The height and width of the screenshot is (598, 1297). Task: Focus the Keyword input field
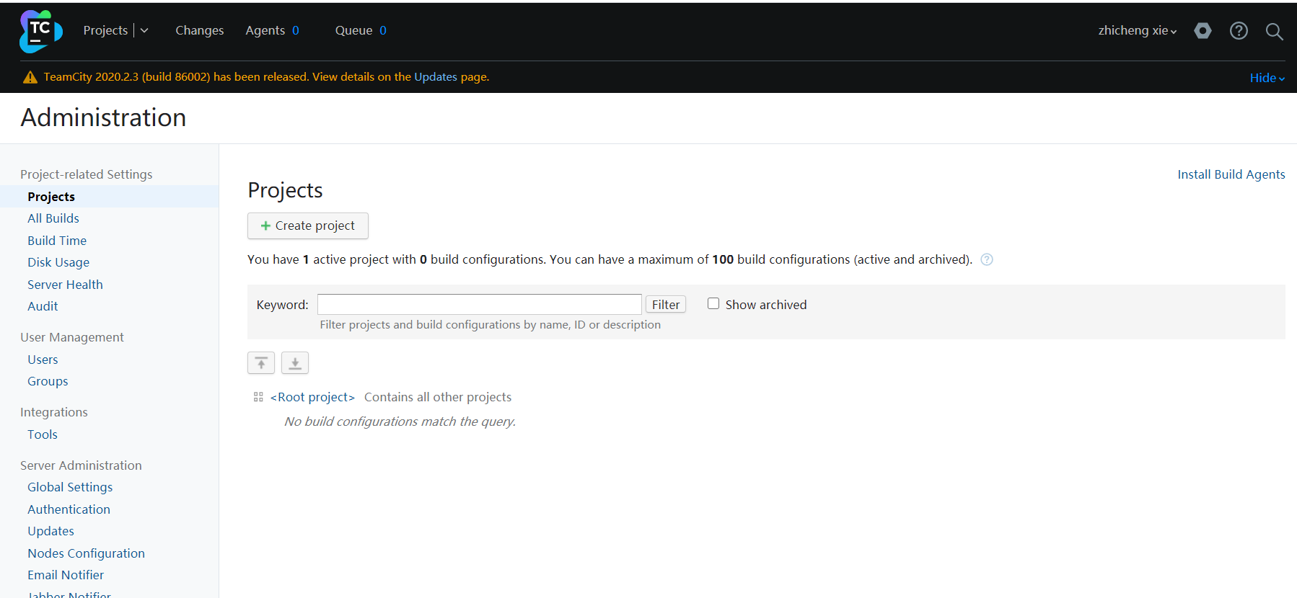pos(480,304)
